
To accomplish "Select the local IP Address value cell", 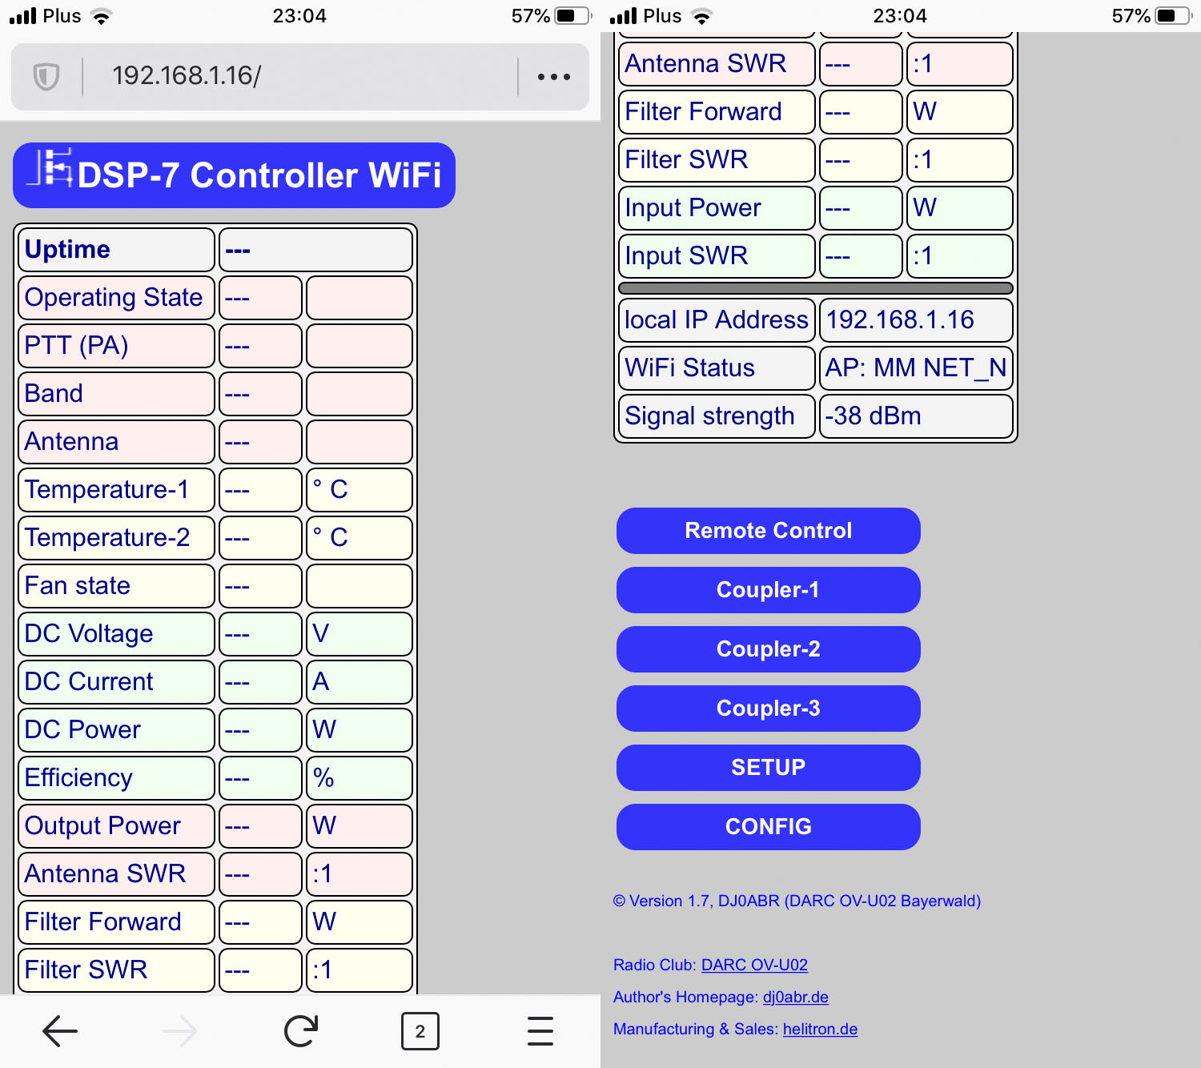I will [916, 320].
